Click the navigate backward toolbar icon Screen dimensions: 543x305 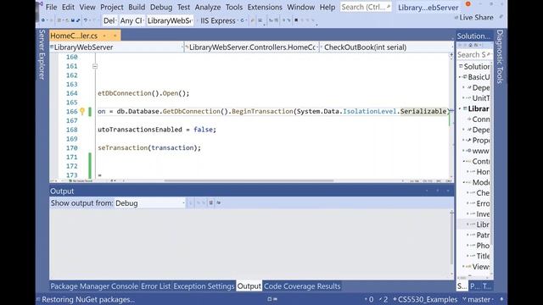coord(43,20)
